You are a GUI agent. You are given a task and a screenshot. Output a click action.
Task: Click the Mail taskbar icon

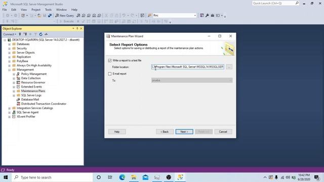pyautogui.click(x=145, y=177)
